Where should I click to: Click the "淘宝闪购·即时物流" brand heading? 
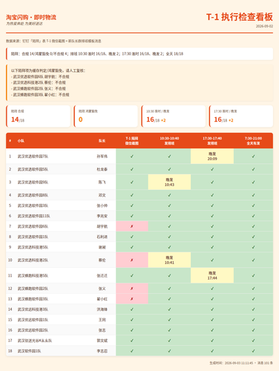point(31,17)
